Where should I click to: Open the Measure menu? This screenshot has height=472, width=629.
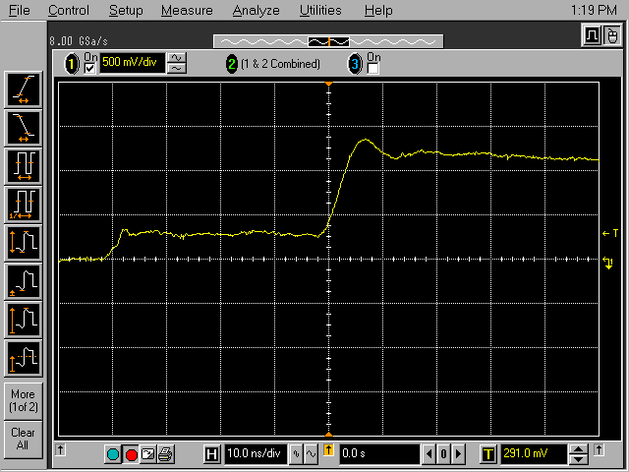187,10
